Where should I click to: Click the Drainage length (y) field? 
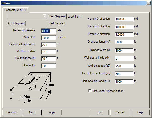click(x=124, y=42)
